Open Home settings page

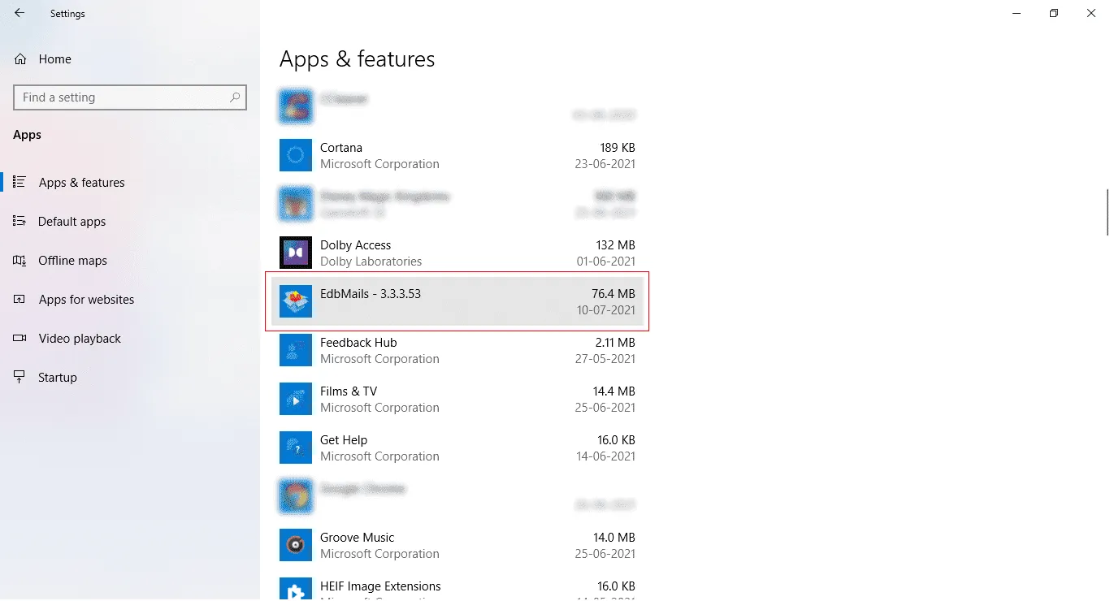pyautogui.click(x=54, y=59)
